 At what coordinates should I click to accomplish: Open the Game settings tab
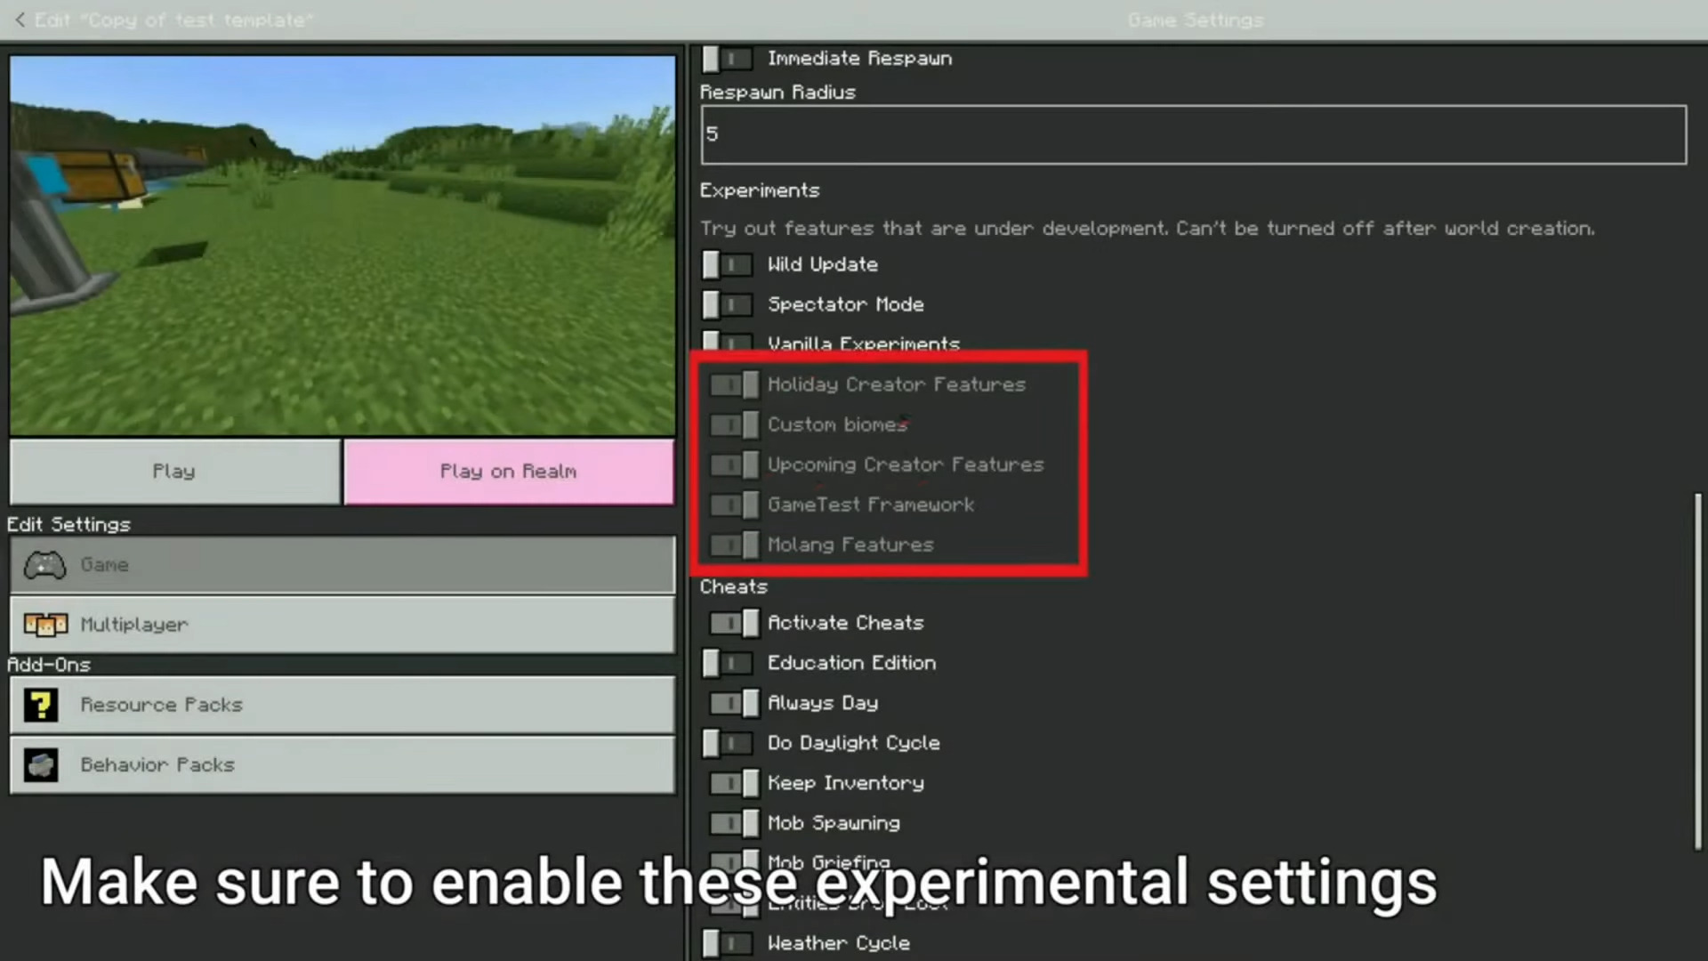point(342,565)
